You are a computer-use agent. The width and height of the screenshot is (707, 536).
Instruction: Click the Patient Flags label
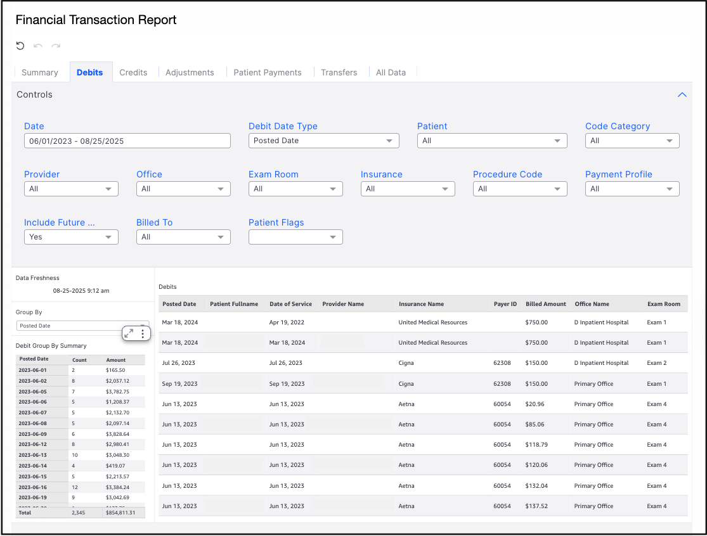click(276, 222)
